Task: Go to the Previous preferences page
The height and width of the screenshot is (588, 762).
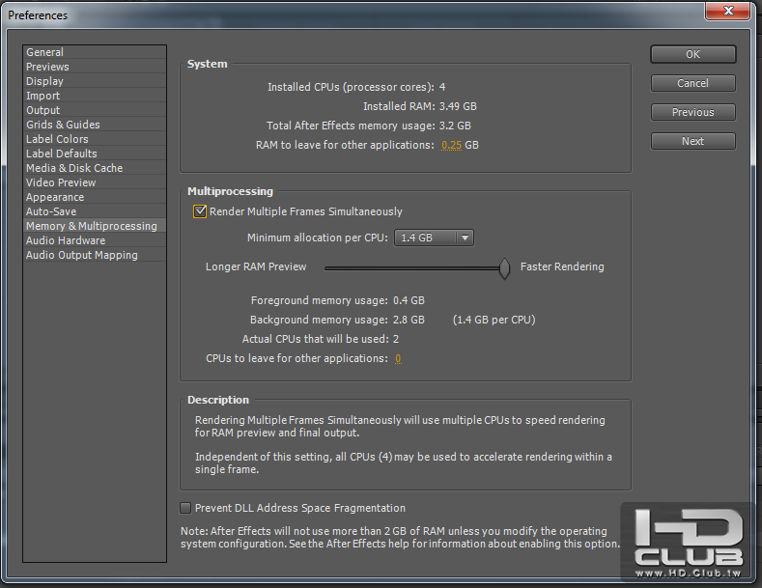Action: [693, 112]
